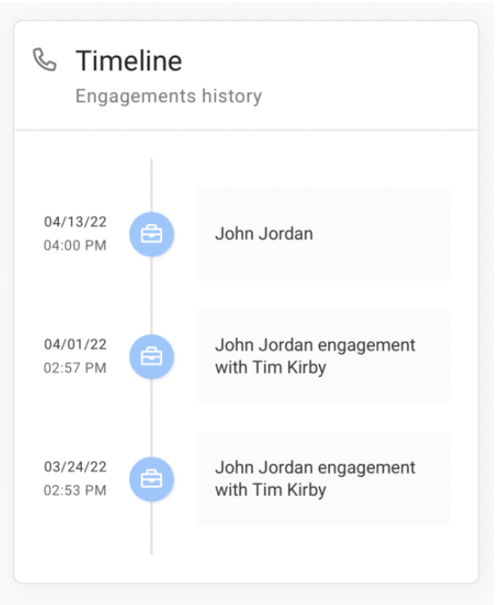Click the 03/24/22 date label
The height and width of the screenshot is (605, 498).
tap(75, 467)
